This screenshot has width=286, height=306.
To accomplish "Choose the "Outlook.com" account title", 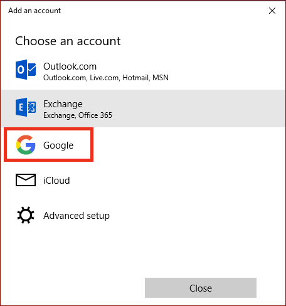I will [x=70, y=66].
